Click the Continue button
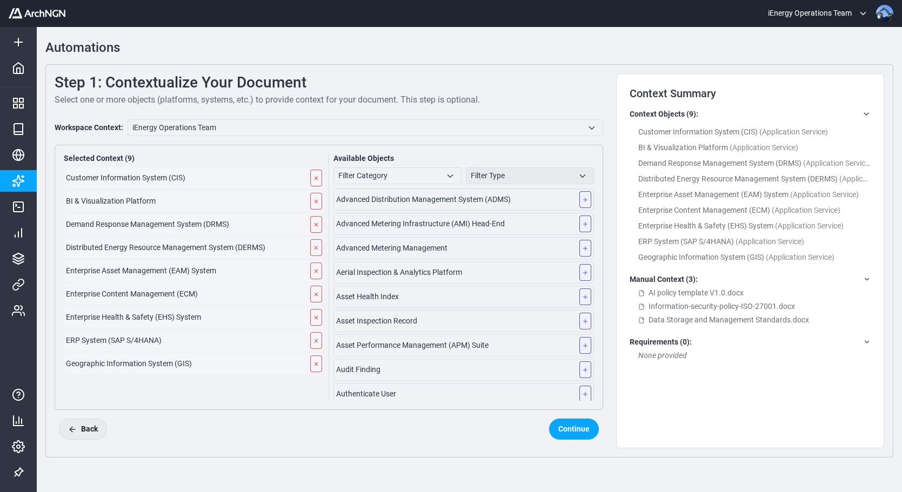 click(x=574, y=429)
